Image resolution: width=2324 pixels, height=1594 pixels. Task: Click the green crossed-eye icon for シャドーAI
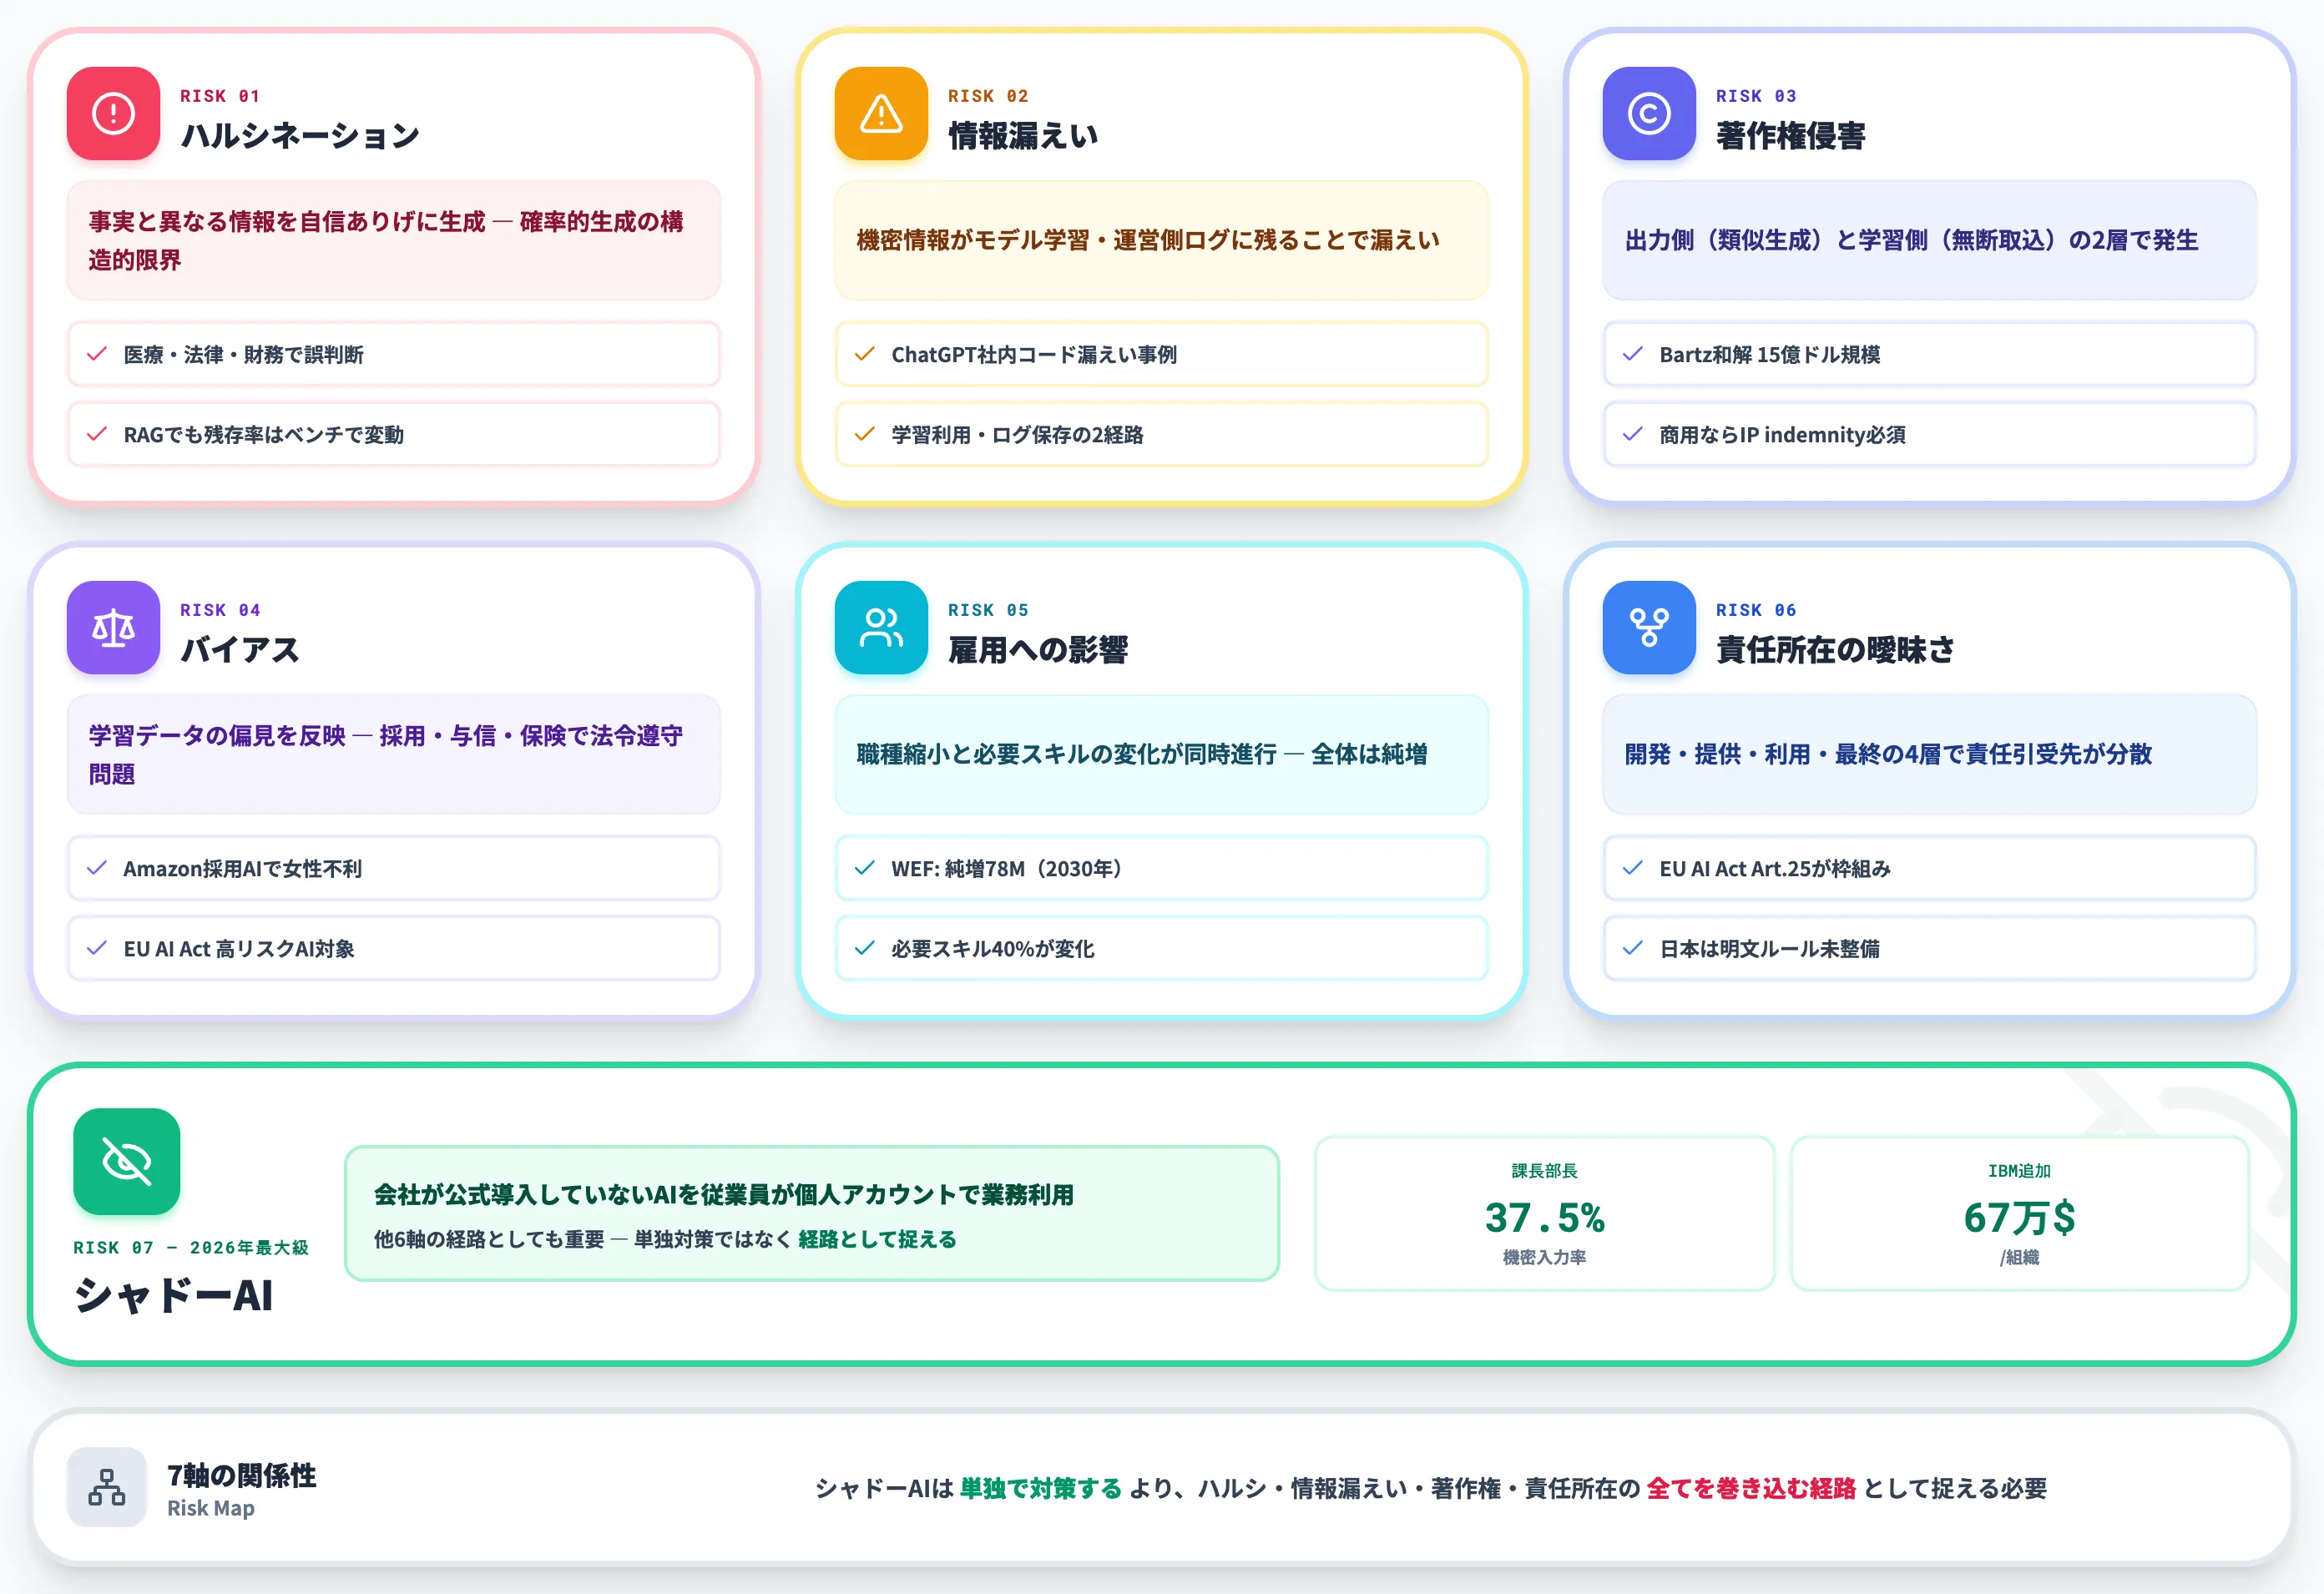127,1161
